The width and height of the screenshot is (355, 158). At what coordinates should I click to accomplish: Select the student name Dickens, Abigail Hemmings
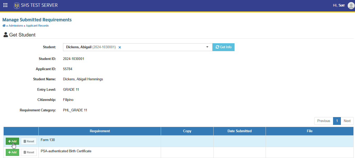pos(83,79)
